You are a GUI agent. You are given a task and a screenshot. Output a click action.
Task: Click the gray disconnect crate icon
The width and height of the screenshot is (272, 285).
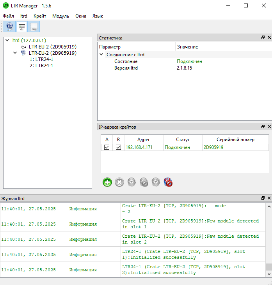click(144, 182)
